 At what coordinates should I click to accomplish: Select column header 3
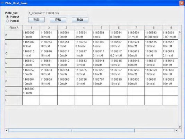coord(66,28)
